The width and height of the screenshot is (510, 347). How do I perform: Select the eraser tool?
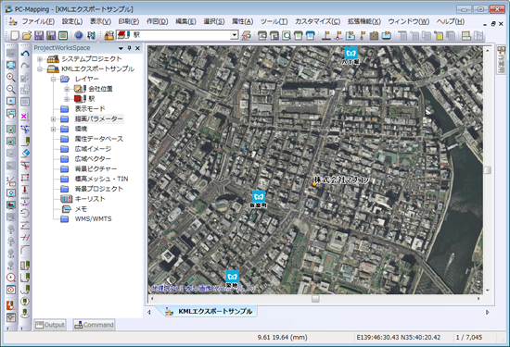tap(25, 153)
